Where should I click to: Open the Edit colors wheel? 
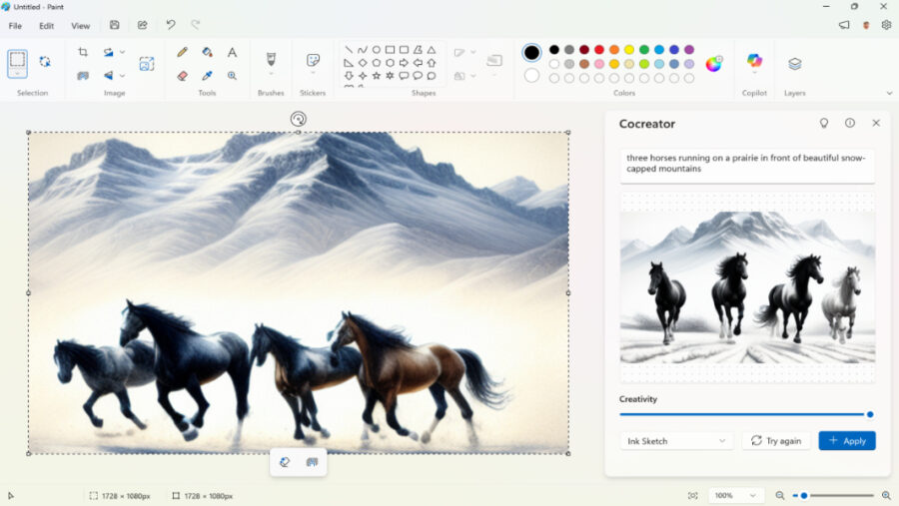tap(713, 64)
